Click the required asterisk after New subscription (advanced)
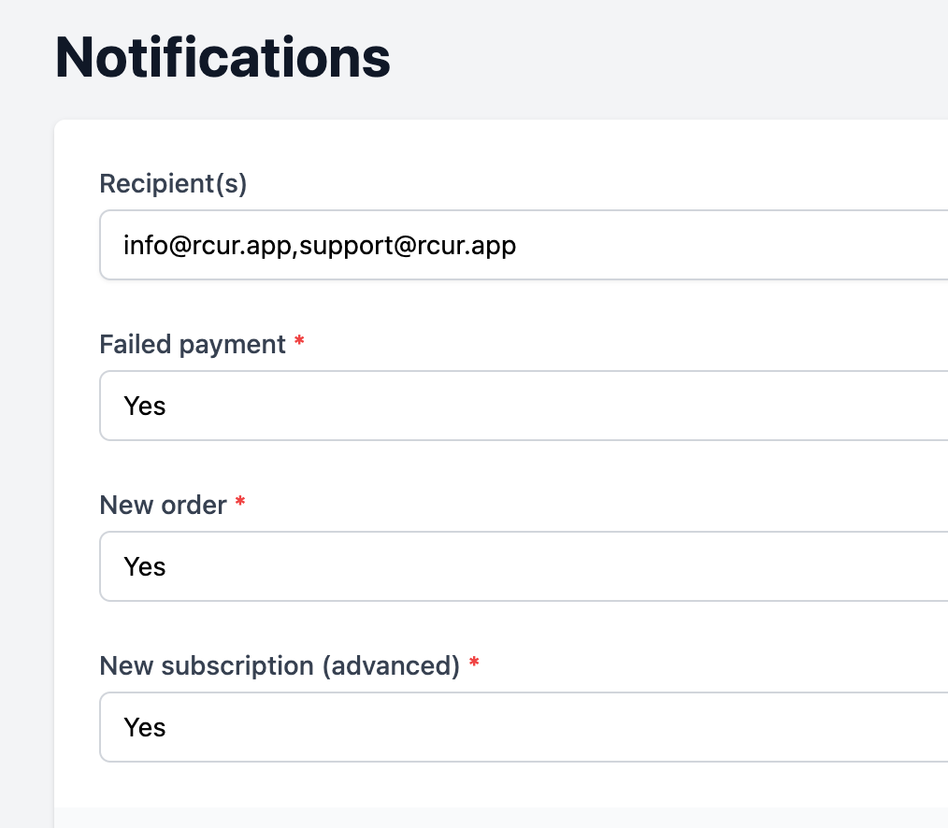The image size is (948, 828). click(x=475, y=662)
